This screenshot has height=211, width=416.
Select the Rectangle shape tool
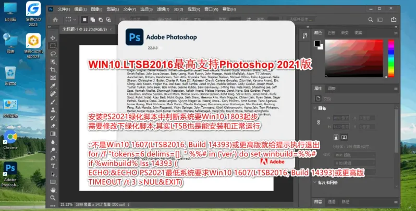(x=53, y=182)
